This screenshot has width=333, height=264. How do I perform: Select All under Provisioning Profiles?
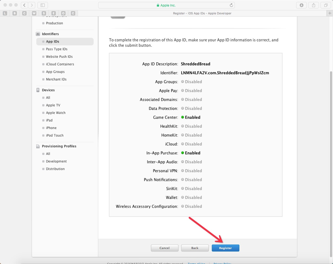click(x=48, y=154)
